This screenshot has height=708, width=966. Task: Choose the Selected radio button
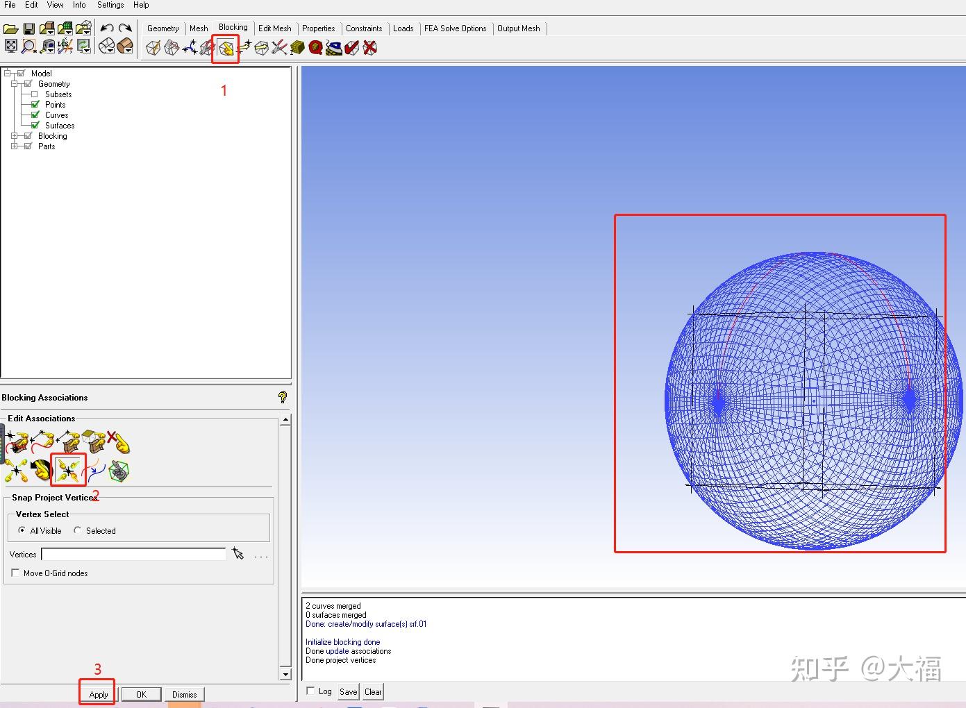pos(78,530)
